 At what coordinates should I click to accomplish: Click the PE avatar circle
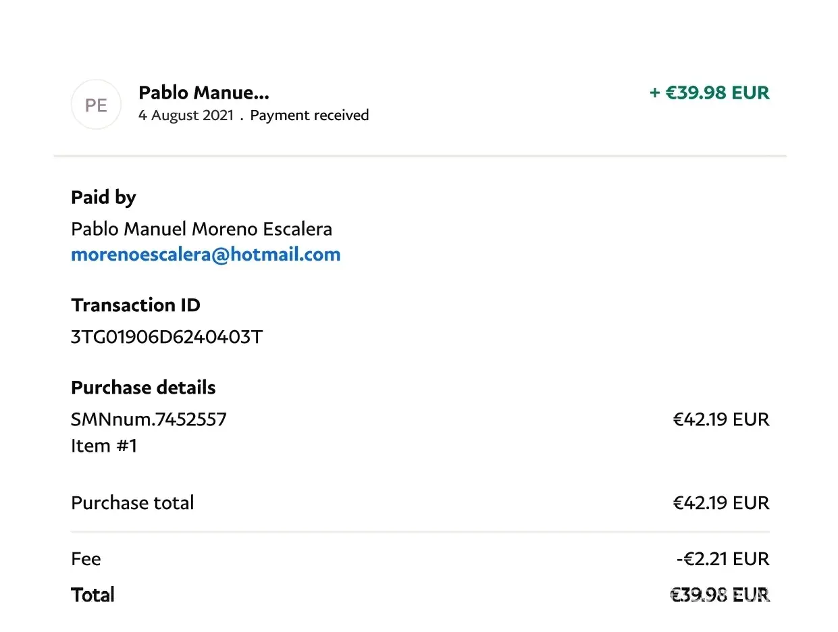tap(96, 105)
